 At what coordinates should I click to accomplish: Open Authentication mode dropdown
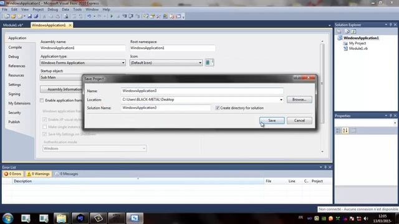(94, 149)
